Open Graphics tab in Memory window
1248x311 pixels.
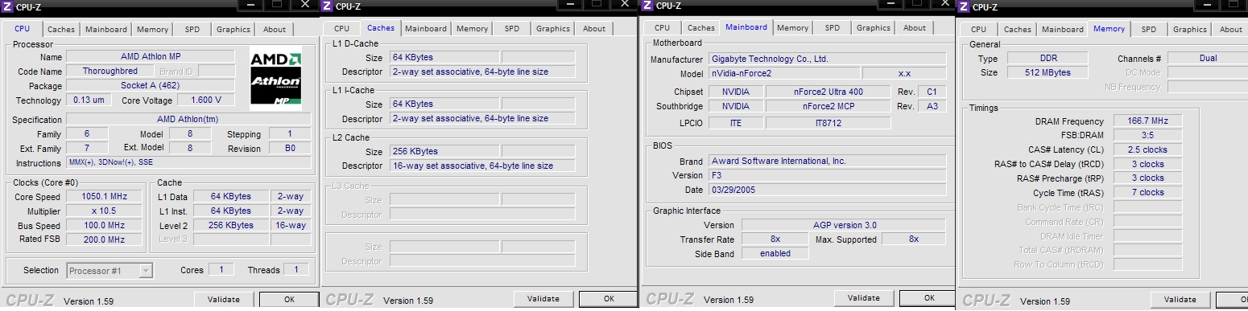point(1190,30)
